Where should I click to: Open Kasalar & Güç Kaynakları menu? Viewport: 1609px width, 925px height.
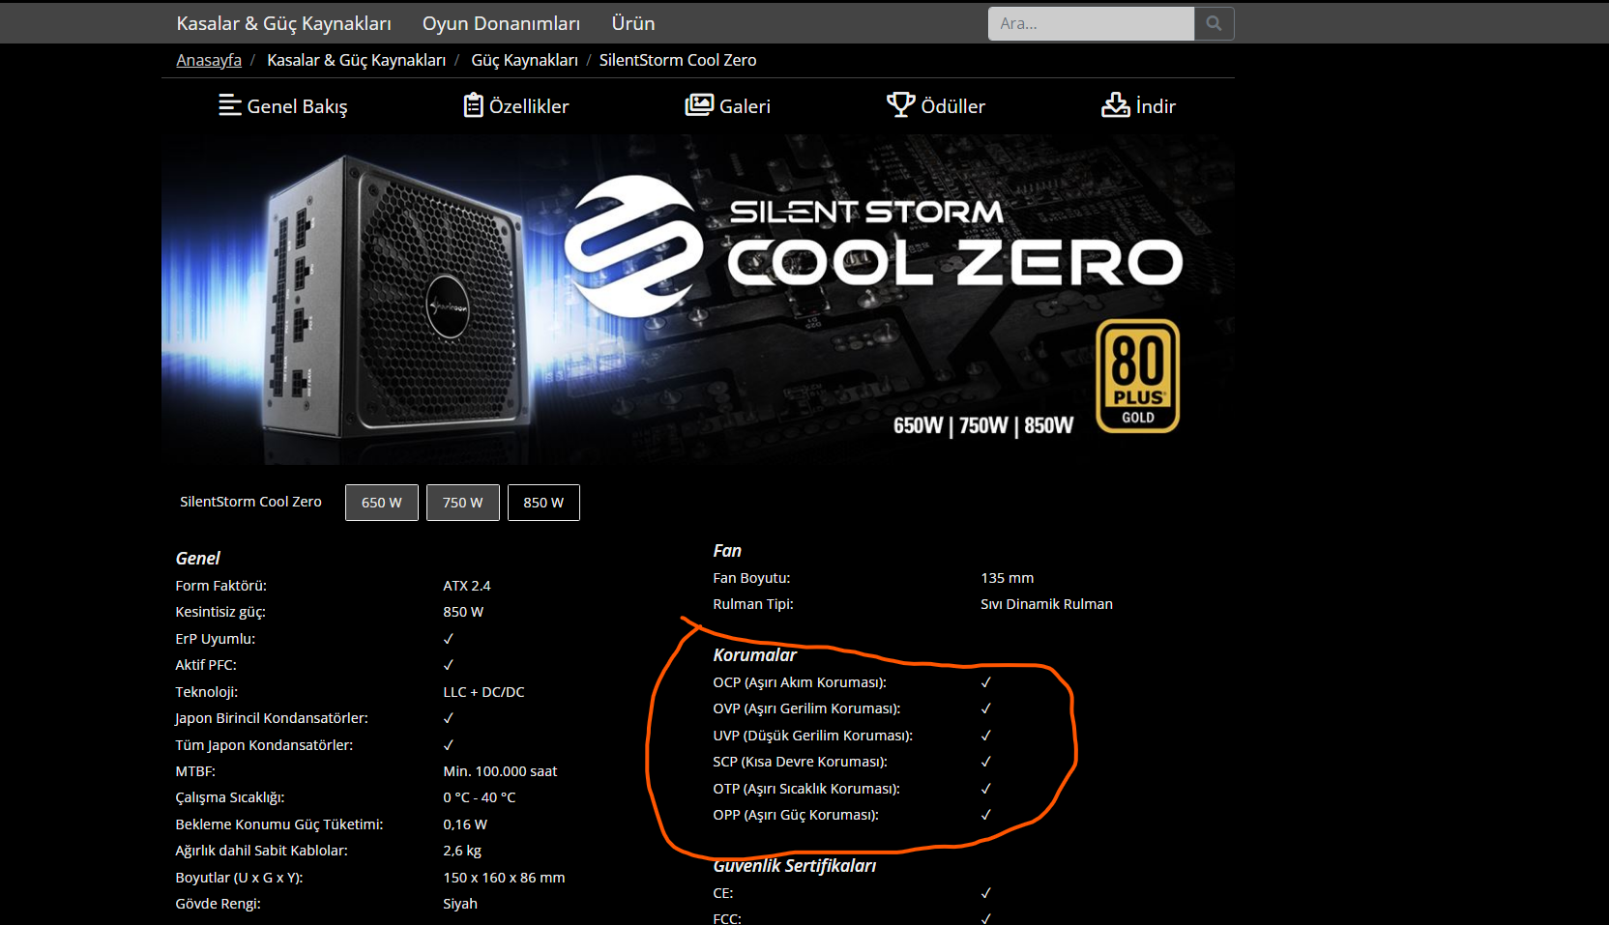pyautogui.click(x=283, y=23)
